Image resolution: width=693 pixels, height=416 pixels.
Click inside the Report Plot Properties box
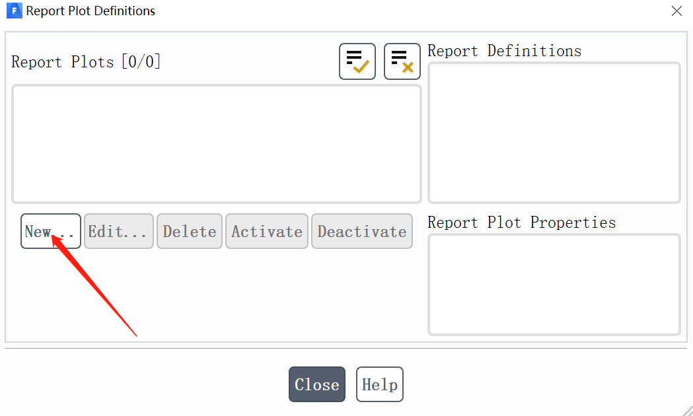(x=554, y=285)
